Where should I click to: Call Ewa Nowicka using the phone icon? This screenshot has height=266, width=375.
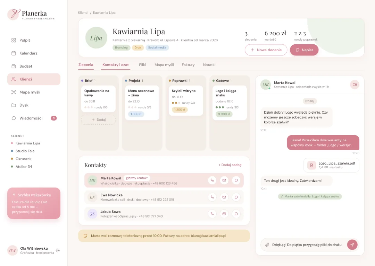[212, 197]
